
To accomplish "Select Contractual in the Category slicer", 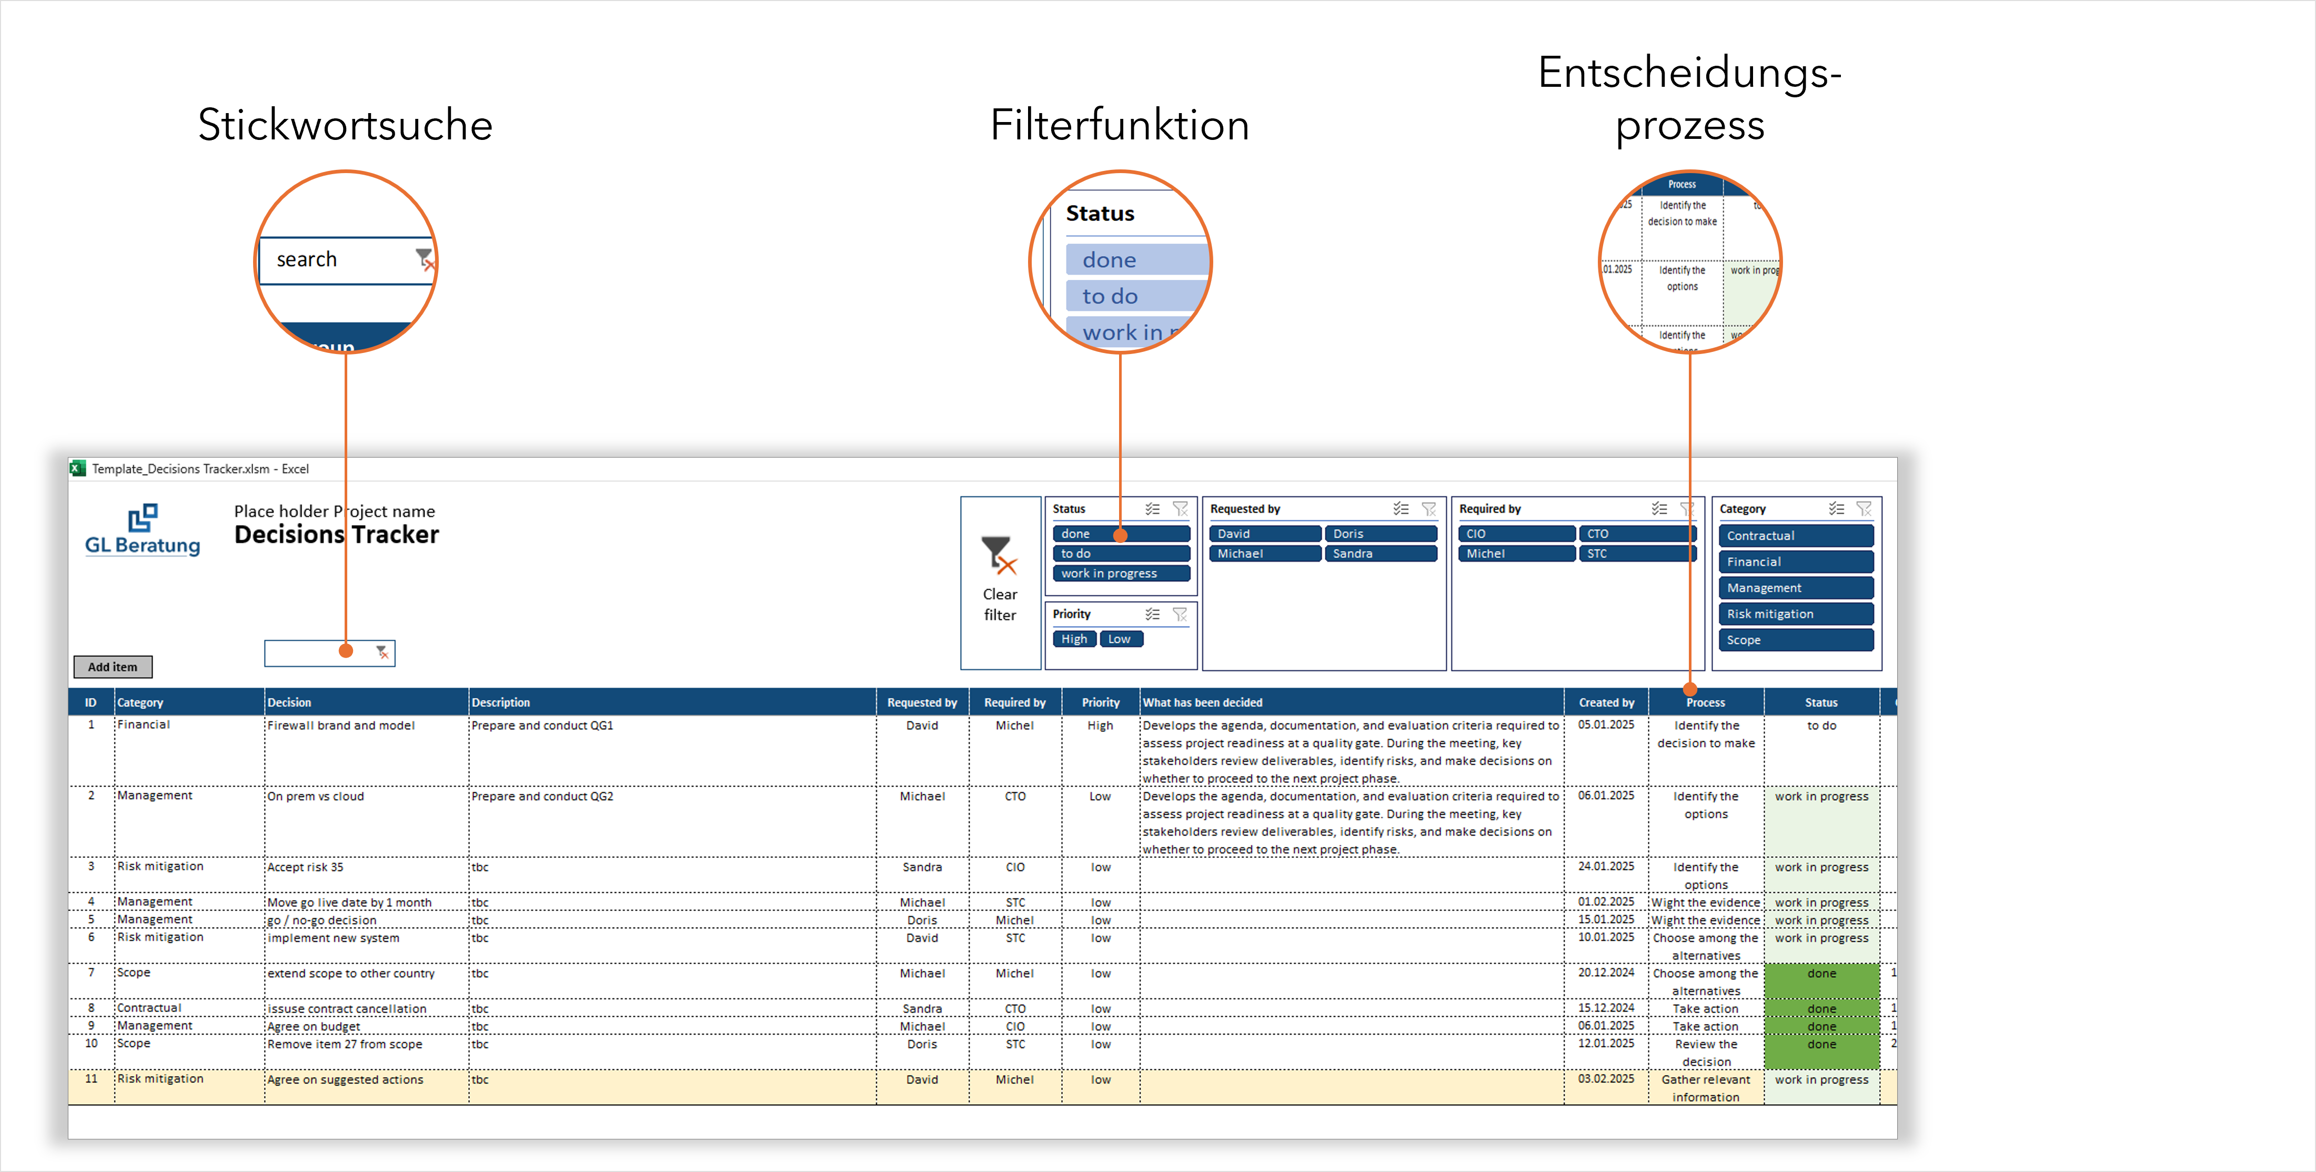I will click(1796, 536).
